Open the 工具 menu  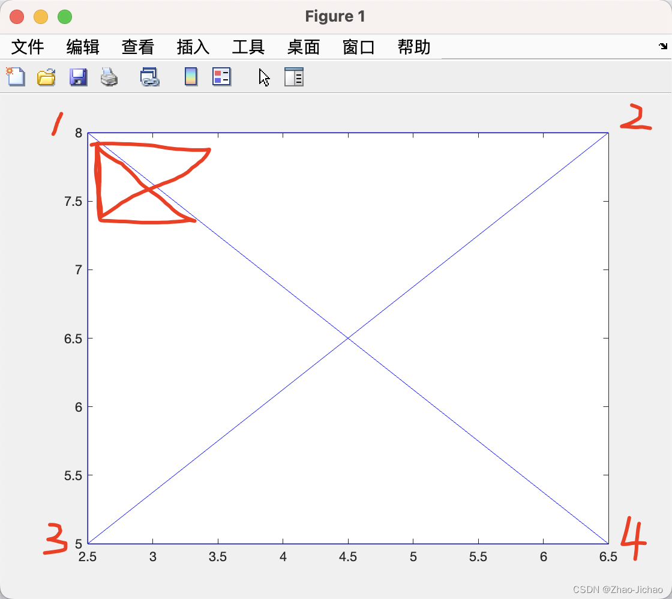click(x=248, y=47)
